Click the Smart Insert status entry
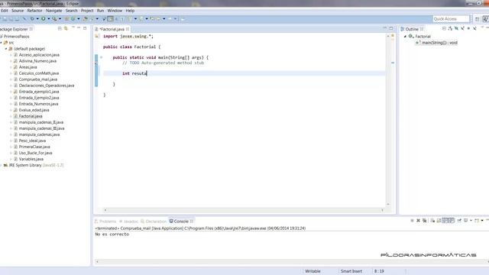489x275 pixels. (351, 271)
